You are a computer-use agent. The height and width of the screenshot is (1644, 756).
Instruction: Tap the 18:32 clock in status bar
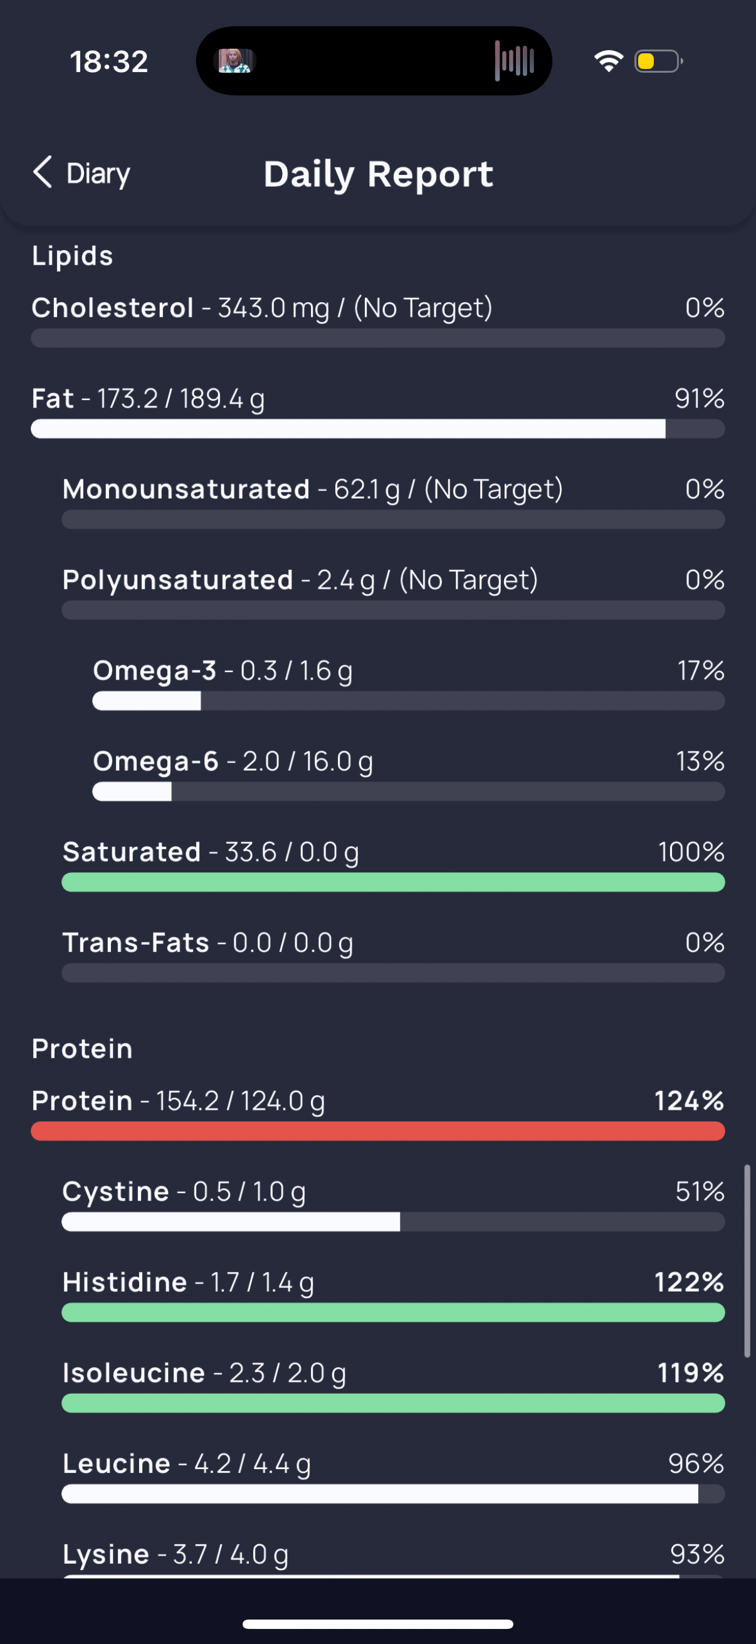point(109,62)
